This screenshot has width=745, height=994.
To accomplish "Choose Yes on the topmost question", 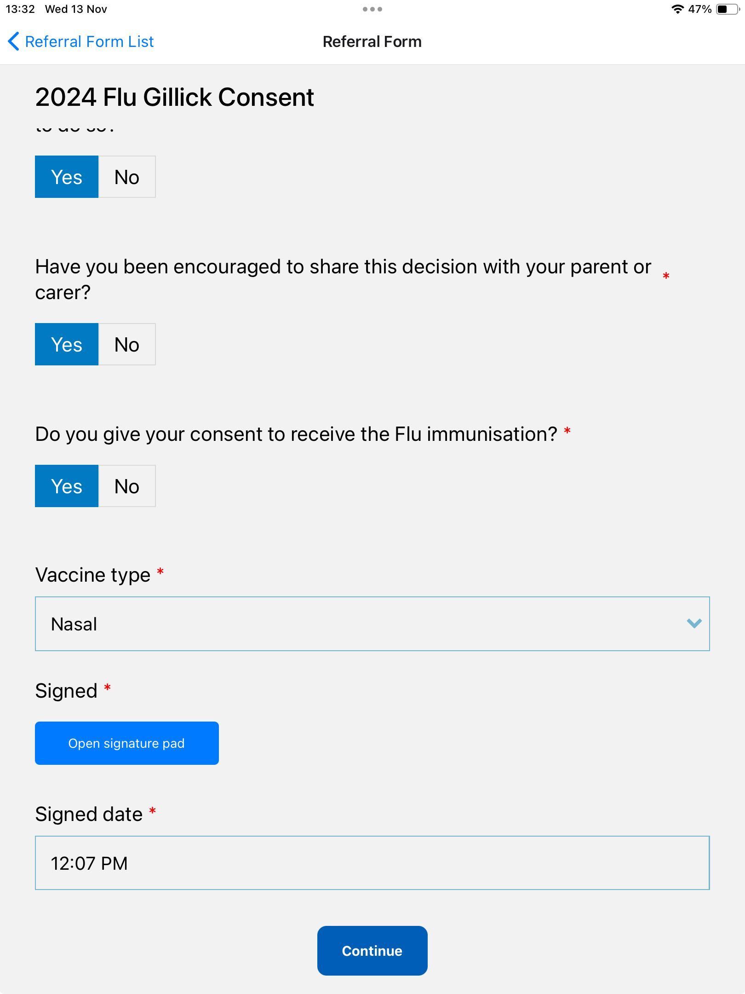I will 67,177.
